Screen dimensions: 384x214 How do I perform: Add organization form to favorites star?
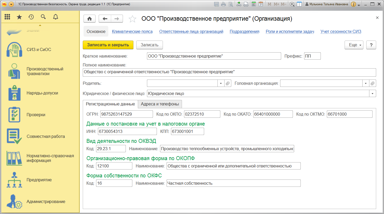coord(133,19)
